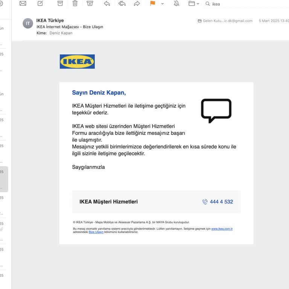Image resolution: width=289 pixels, height=289 pixels.
Task: Compose a new message
Action: (x=40, y=3)
